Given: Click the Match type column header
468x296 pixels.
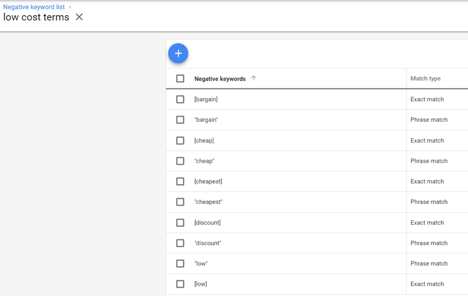Looking at the screenshot, I should point(425,78).
